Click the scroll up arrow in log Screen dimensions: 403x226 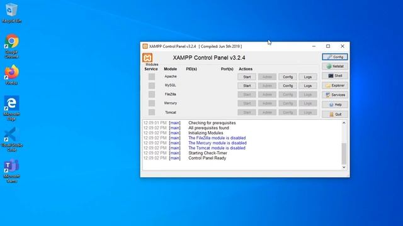click(344, 123)
